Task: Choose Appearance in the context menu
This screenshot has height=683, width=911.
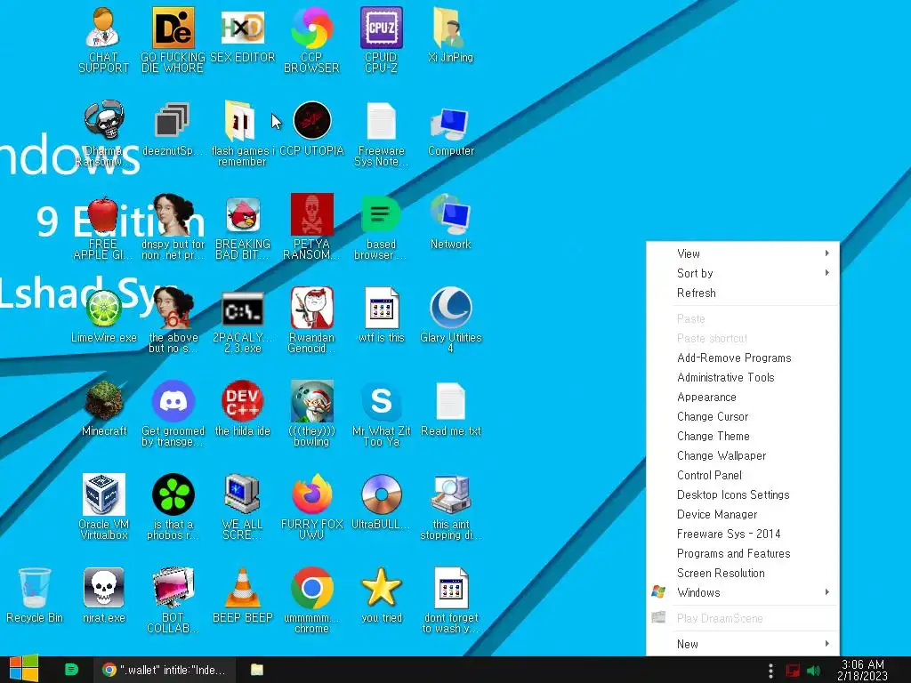Action: click(x=743, y=398)
